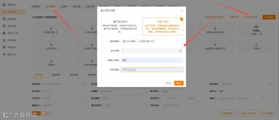Open the 订单状态 filter dropdown
The height and width of the screenshot is (120, 279).
click(x=64, y=98)
